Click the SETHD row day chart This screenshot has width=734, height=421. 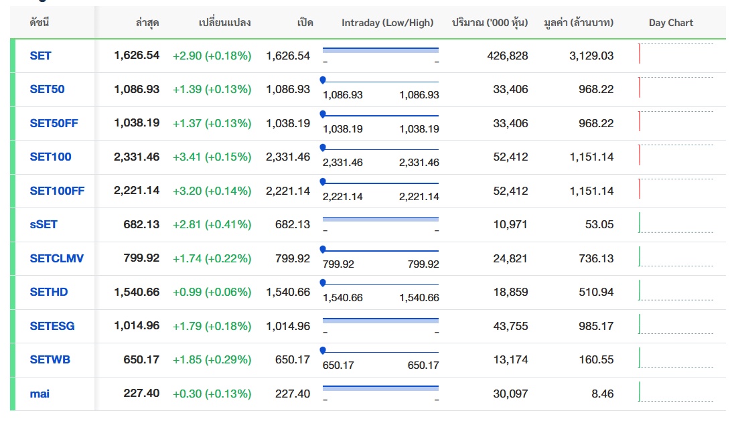click(x=676, y=290)
